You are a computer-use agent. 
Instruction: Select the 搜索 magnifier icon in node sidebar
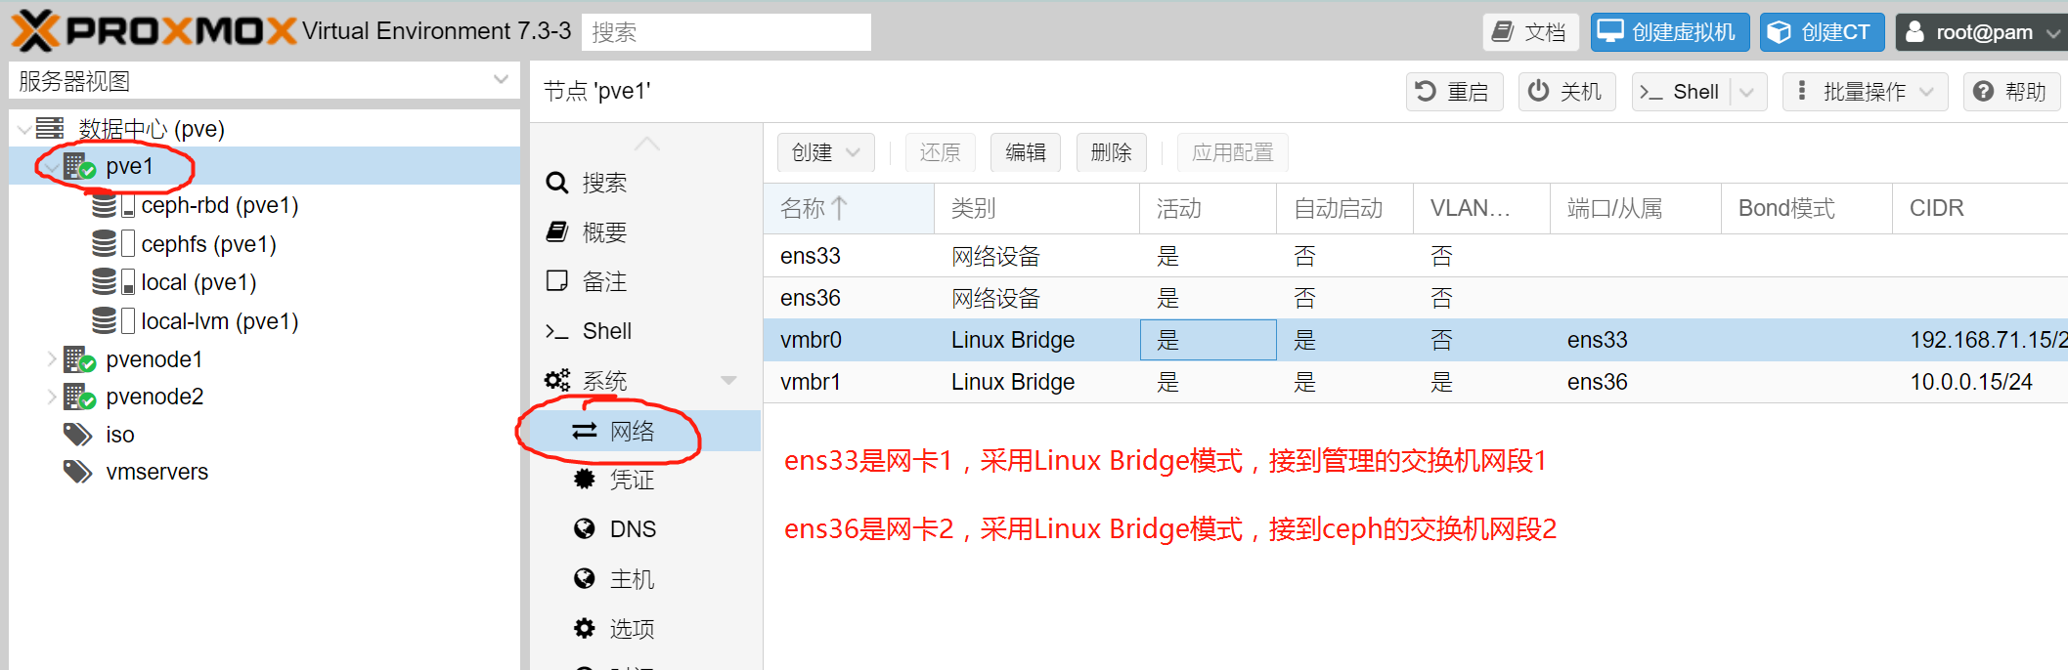click(556, 182)
